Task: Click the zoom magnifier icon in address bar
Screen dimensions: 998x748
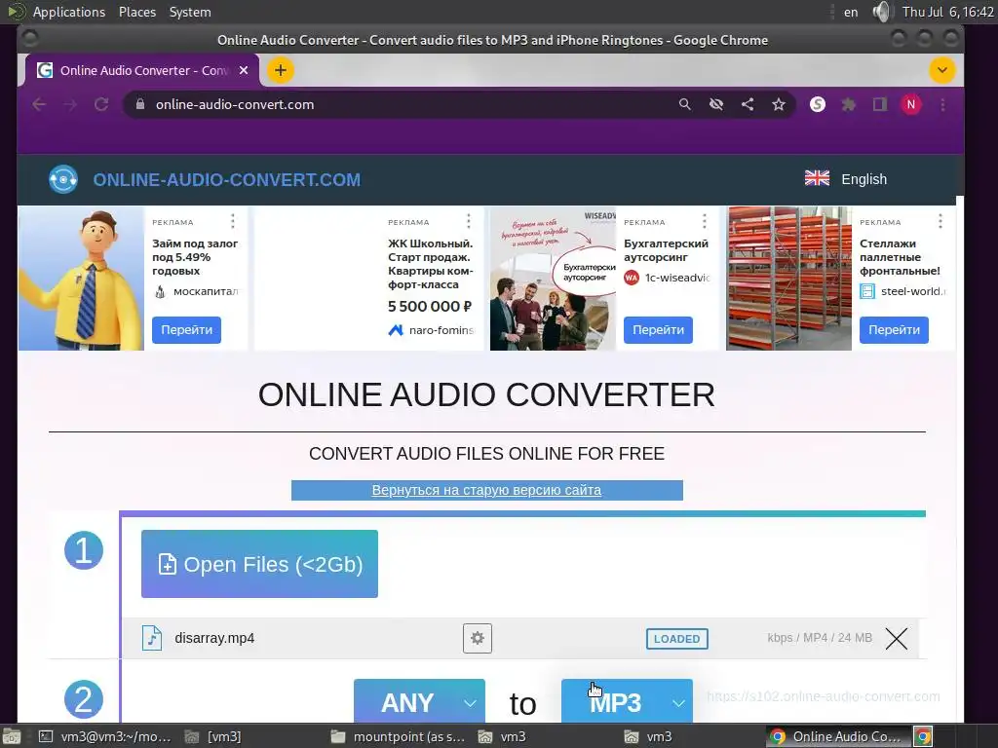Action: pos(685,104)
